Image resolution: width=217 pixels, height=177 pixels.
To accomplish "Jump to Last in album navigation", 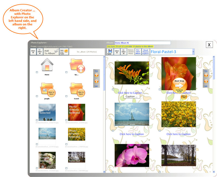I will 206,86.
